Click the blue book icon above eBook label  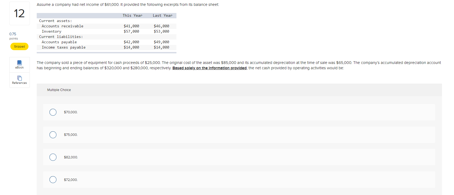pyautogui.click(x=19, y=62)
